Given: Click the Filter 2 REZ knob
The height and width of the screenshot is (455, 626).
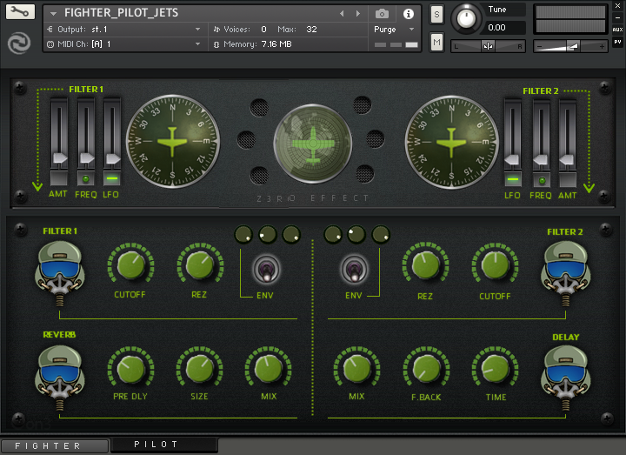Looking at the screenshot, I should 425,265.
